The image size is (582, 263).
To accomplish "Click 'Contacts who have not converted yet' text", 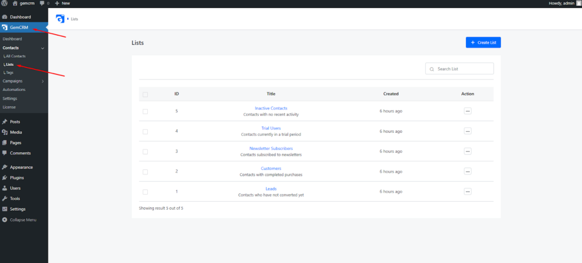I will (271, 195).
